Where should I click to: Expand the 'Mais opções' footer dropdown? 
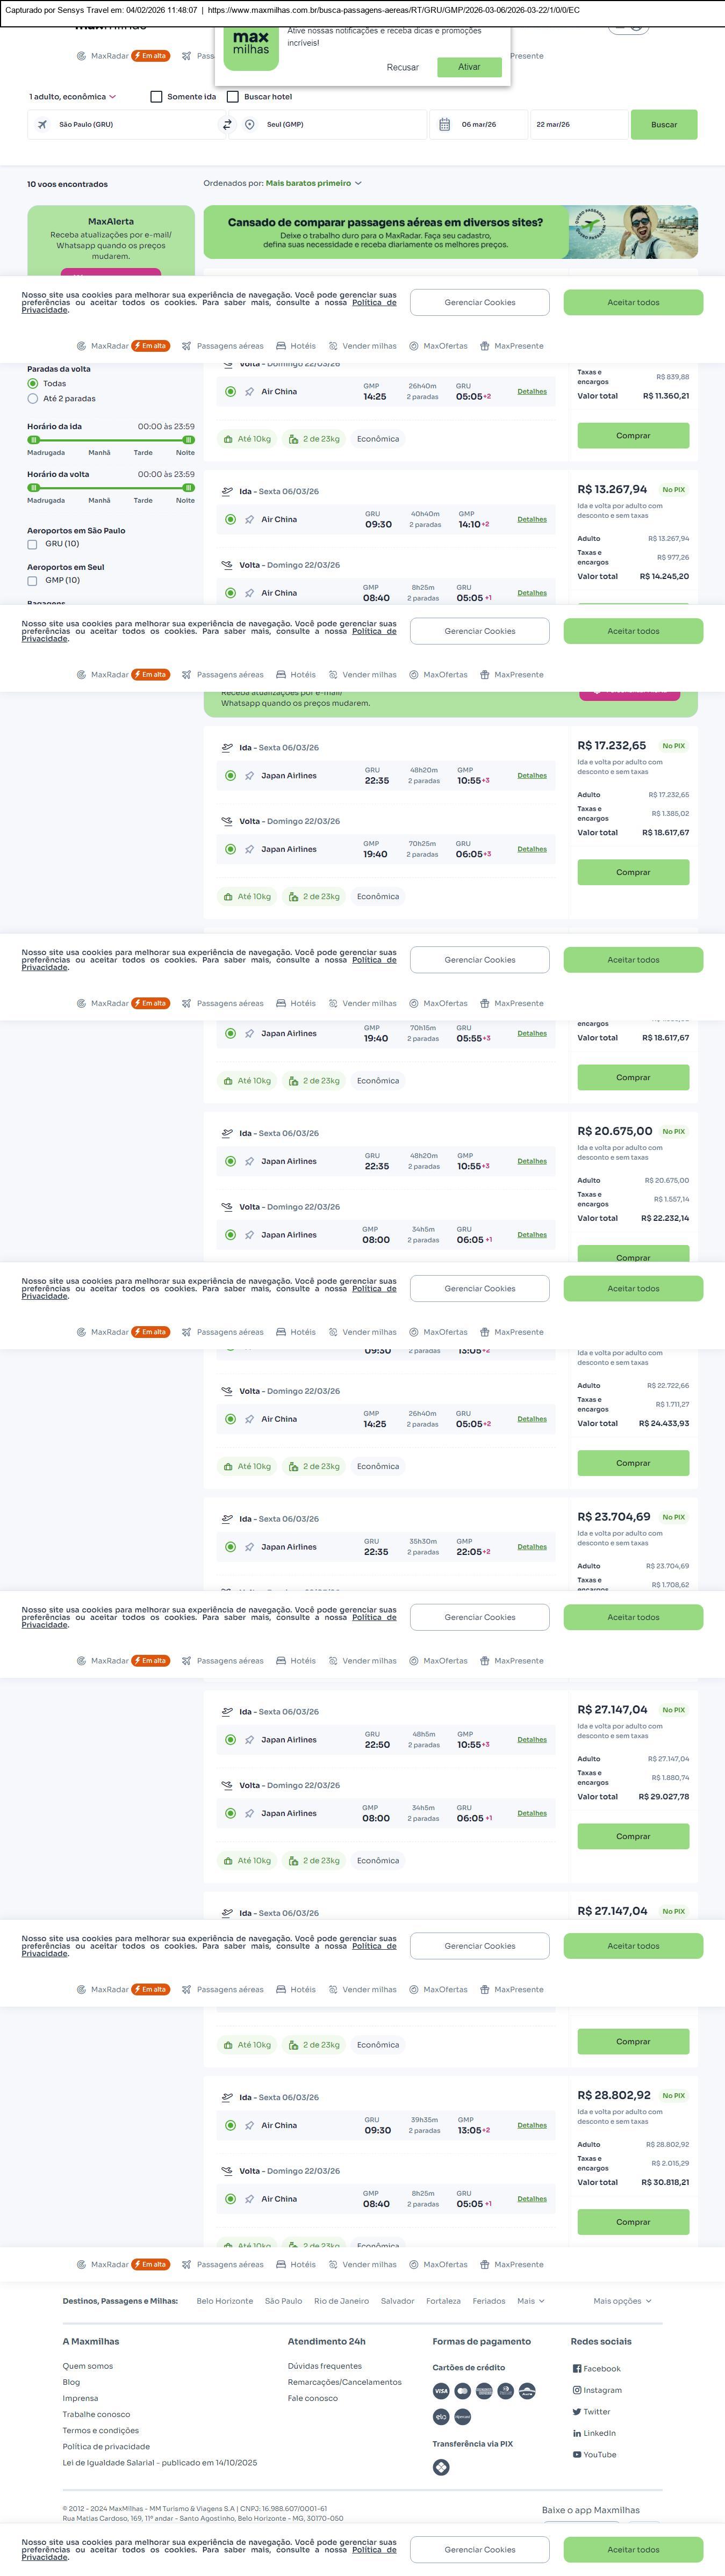pos(622,2301)
